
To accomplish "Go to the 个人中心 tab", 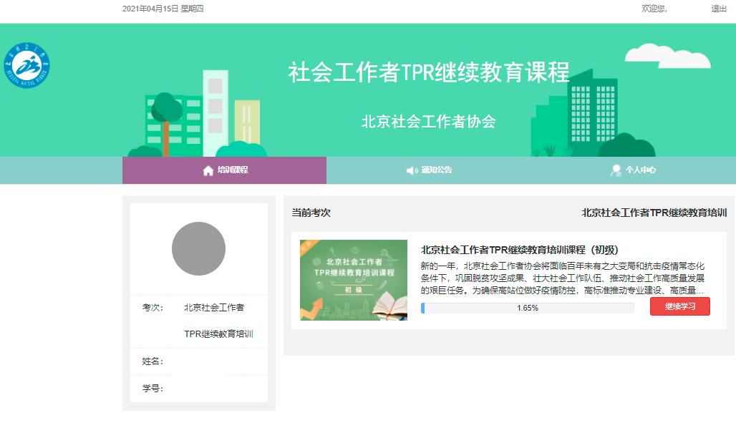I will (633, 170).
